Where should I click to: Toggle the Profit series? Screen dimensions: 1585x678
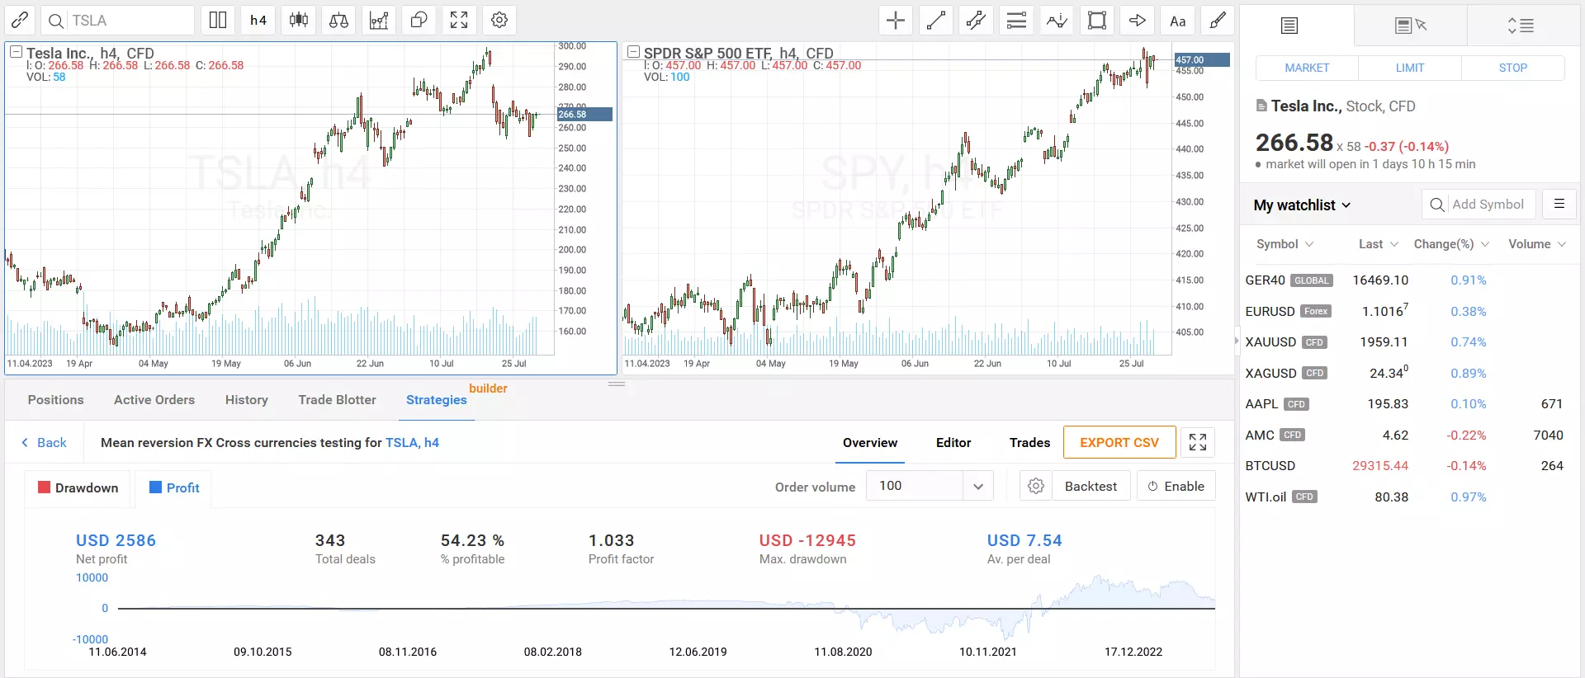pos(174,487)
